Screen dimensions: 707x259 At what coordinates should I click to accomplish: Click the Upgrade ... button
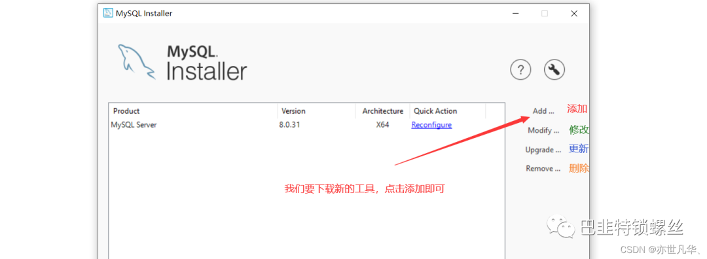click(x=543, y=150)
